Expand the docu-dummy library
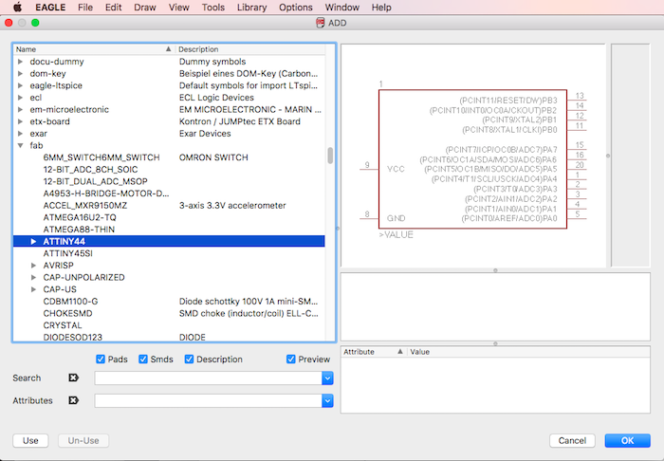The image size is (664, 461). tap(20, 62)
